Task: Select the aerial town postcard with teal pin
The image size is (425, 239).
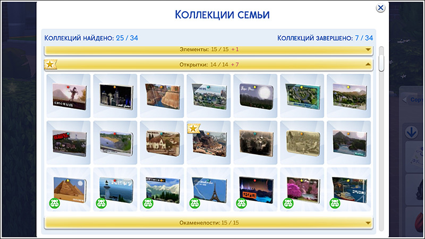Action: point(209,96)
